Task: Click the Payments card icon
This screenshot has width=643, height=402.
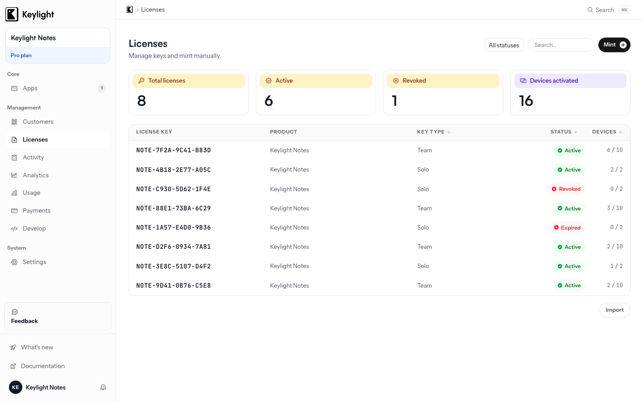Action: tap(14, 211)
